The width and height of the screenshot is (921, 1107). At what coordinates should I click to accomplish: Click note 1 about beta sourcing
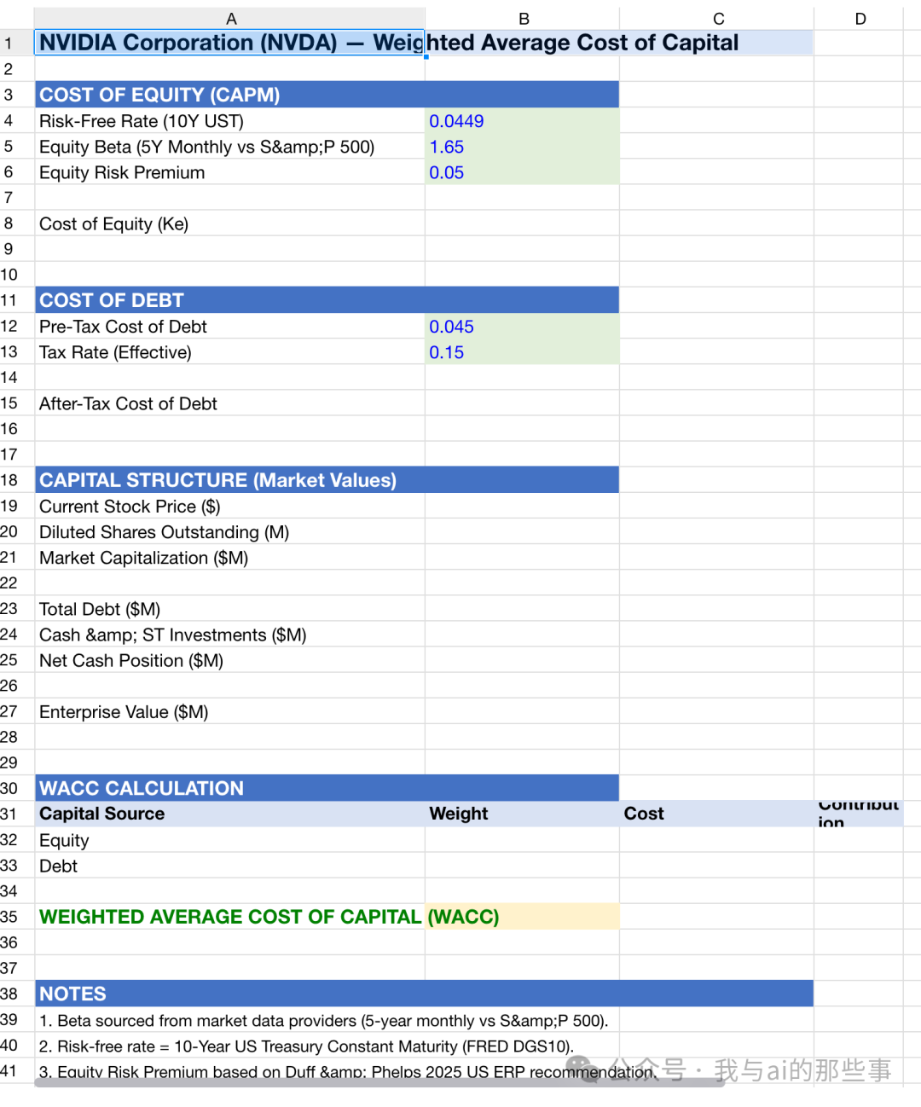coord(323,1021)
